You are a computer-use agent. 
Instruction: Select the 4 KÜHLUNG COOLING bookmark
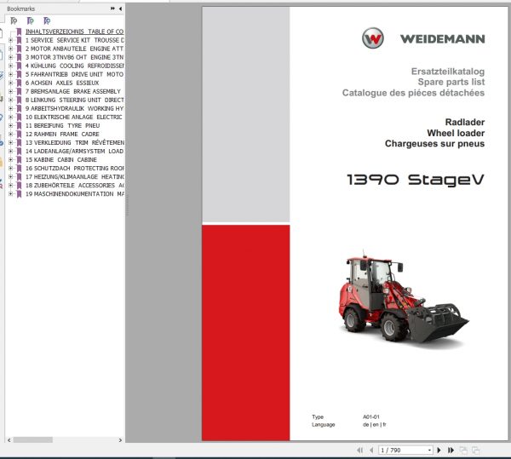tap(74, 66)
